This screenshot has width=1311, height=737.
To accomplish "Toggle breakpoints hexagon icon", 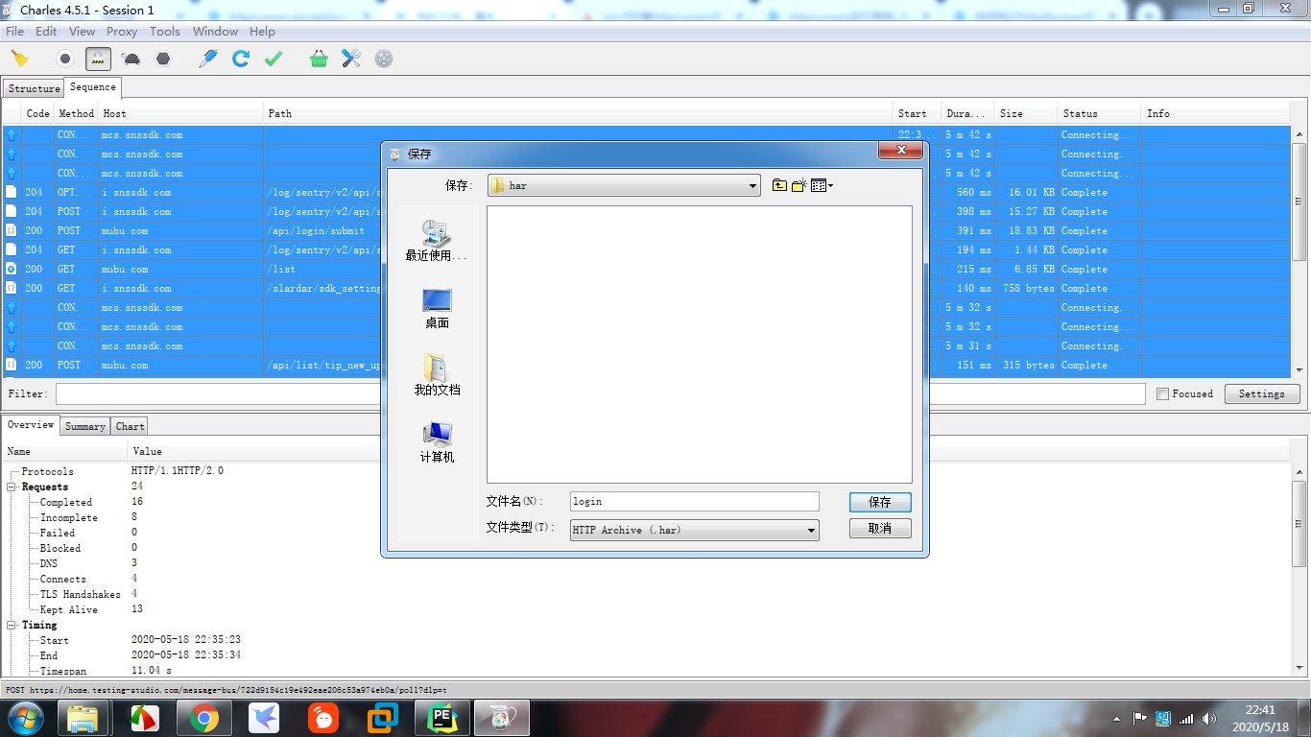I will coord(163,59).
